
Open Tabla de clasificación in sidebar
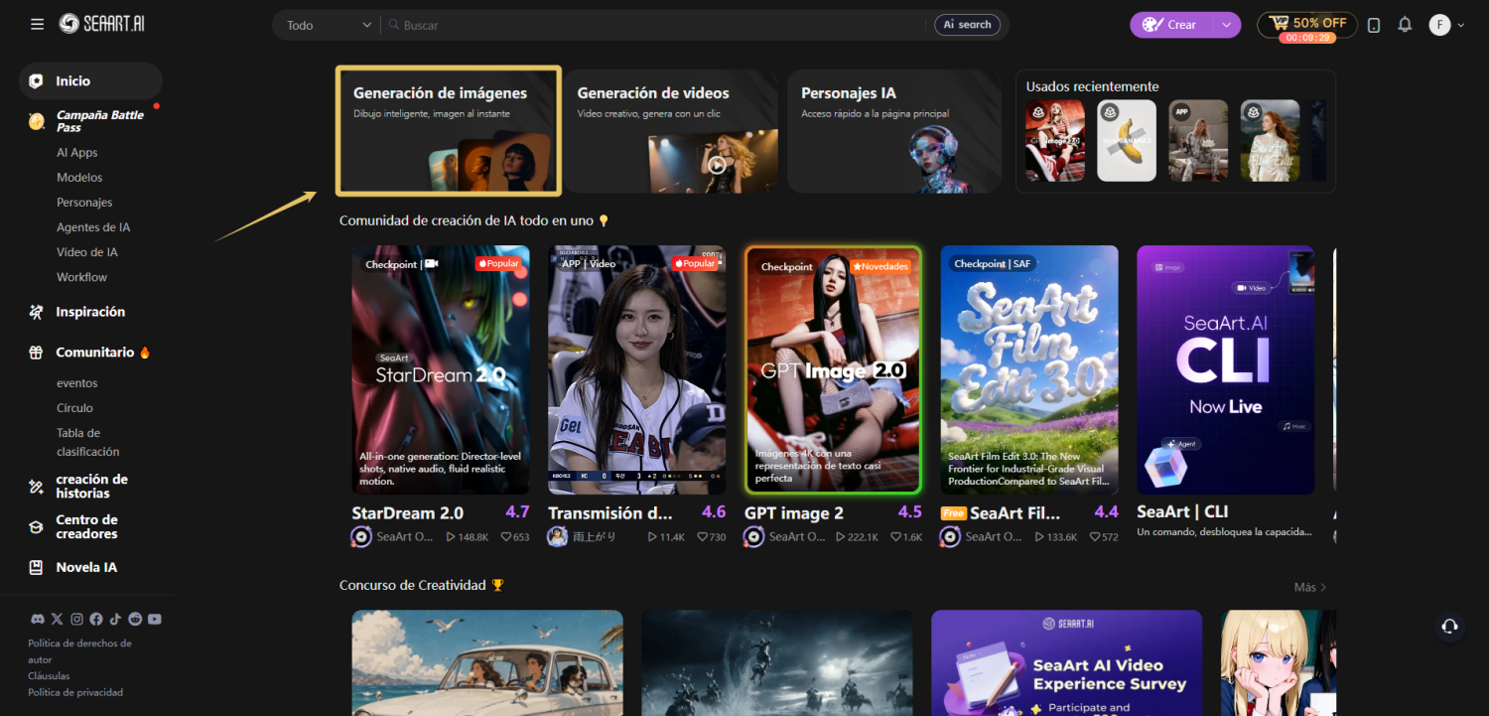88,442
